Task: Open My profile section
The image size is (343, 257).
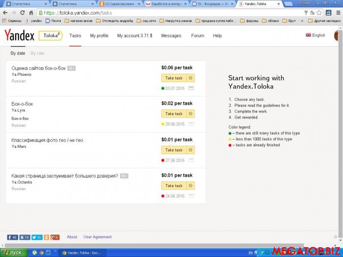Action: (99, 36)
